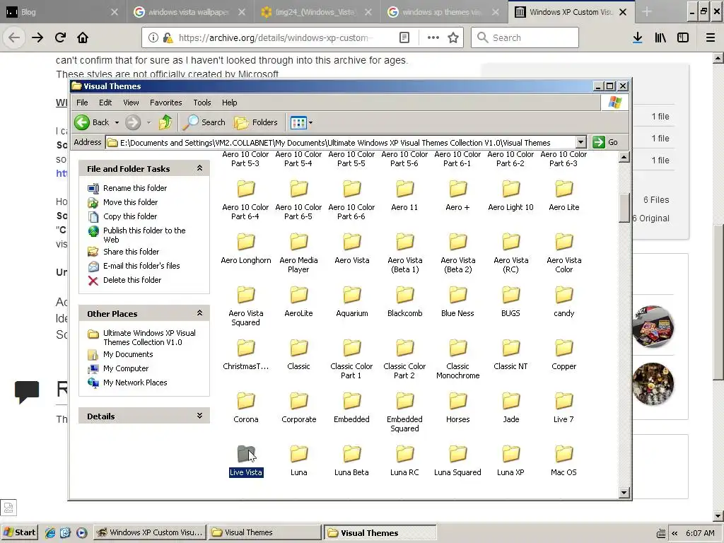724x543 pixels.
Task: Select the Jade folder
Action: [x=510, y=408]
